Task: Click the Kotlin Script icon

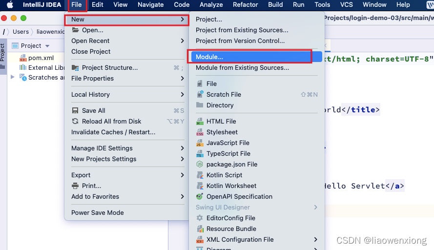Action: click(x=200, y=175)
